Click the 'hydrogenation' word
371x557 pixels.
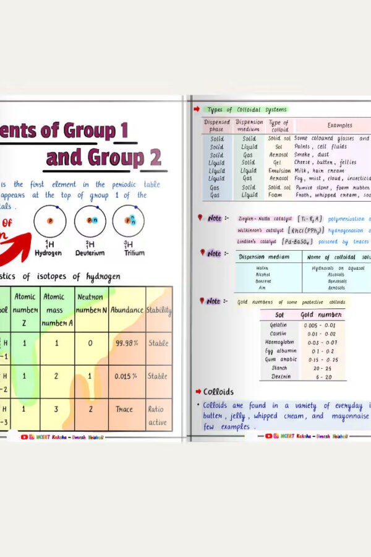[x=346, y=231]
